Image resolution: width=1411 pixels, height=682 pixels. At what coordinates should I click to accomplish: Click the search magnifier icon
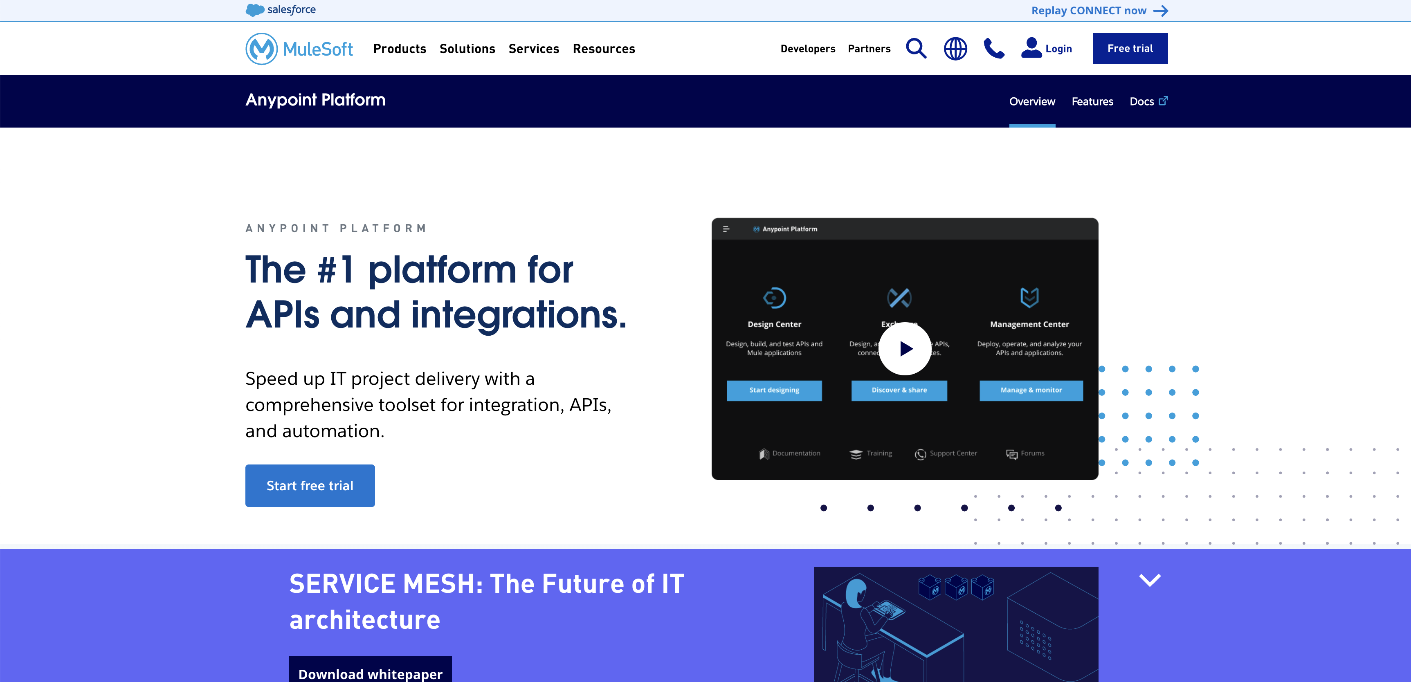click(x=916, y=48)
